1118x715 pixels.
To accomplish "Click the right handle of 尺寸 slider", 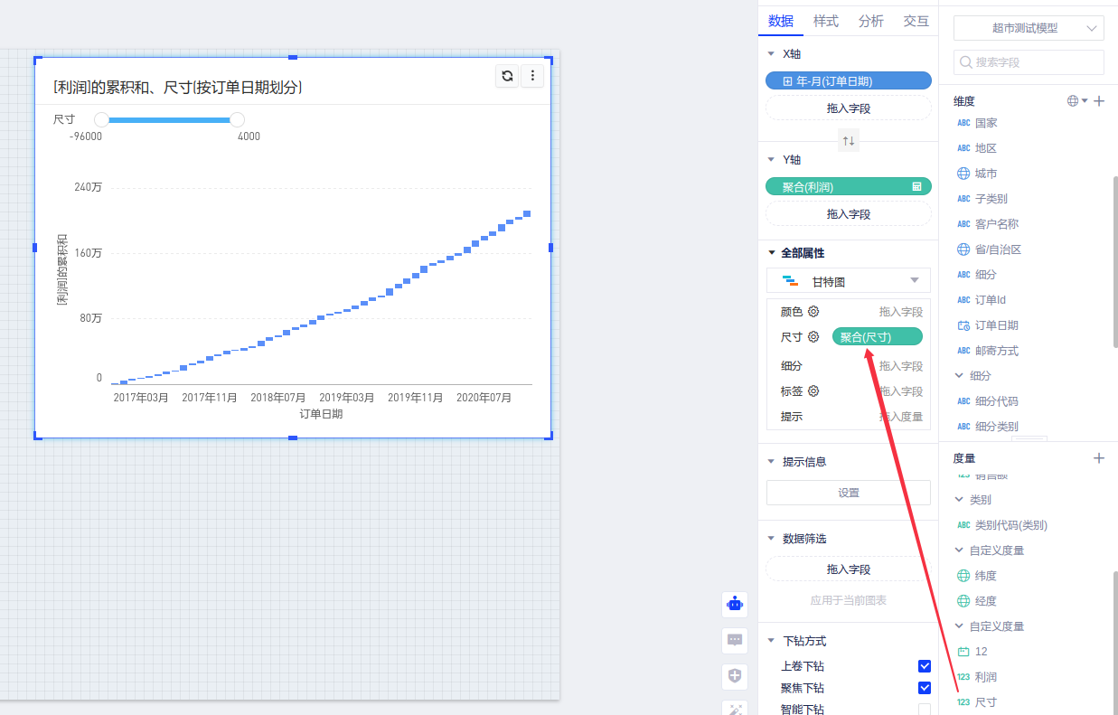I will tap(237, 119).
